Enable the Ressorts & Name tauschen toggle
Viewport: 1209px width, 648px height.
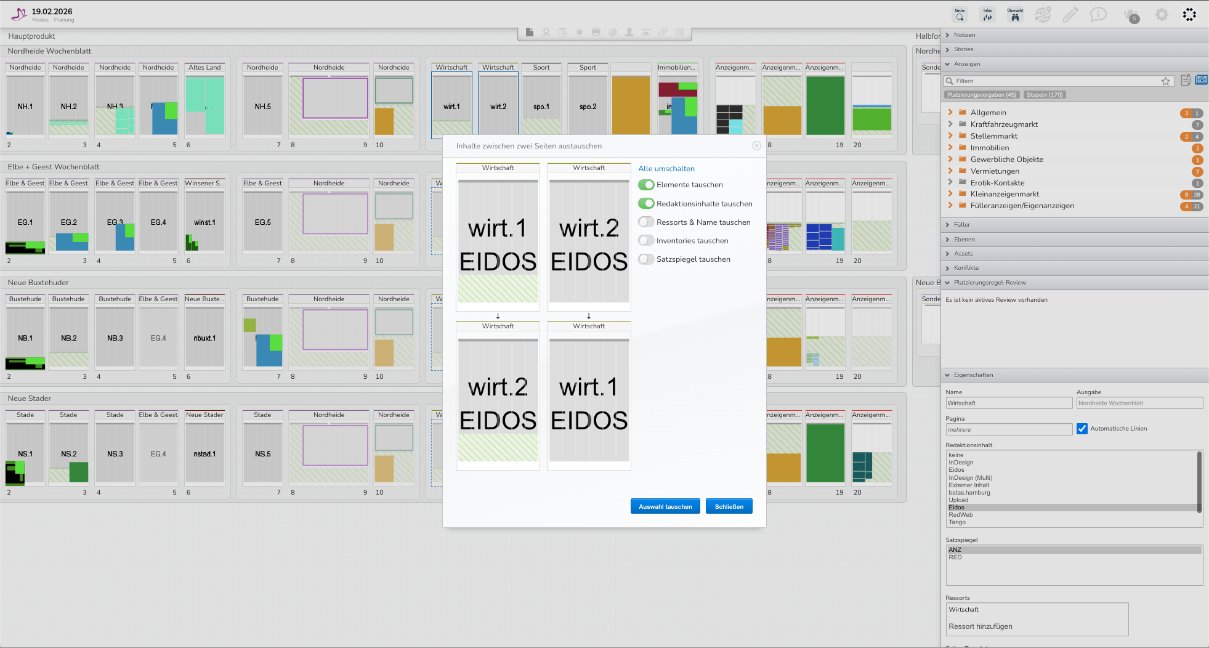[x=645, y=222]
